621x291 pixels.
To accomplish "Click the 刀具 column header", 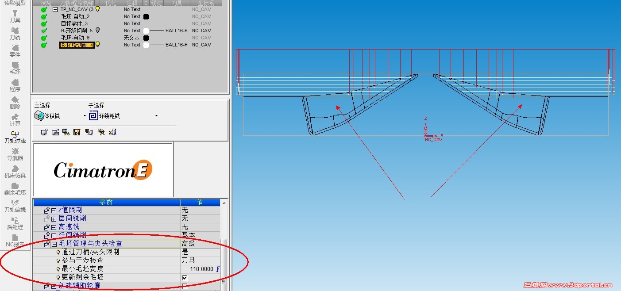I will [176, 3].
